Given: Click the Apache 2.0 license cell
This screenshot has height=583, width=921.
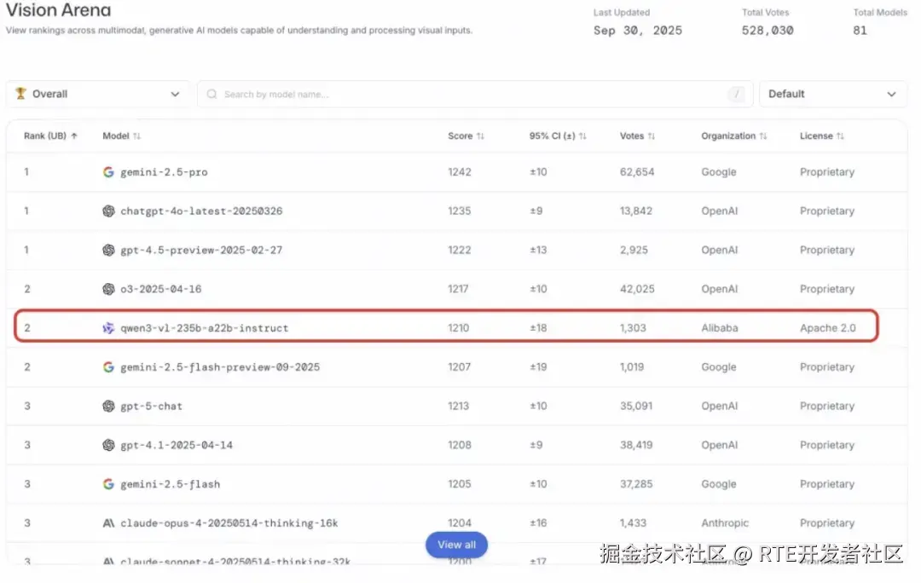Looking at the screenshot, I should pos(827,328).
